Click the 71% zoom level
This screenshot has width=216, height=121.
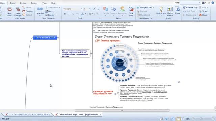pyautogui.click(x=188, y=119)
